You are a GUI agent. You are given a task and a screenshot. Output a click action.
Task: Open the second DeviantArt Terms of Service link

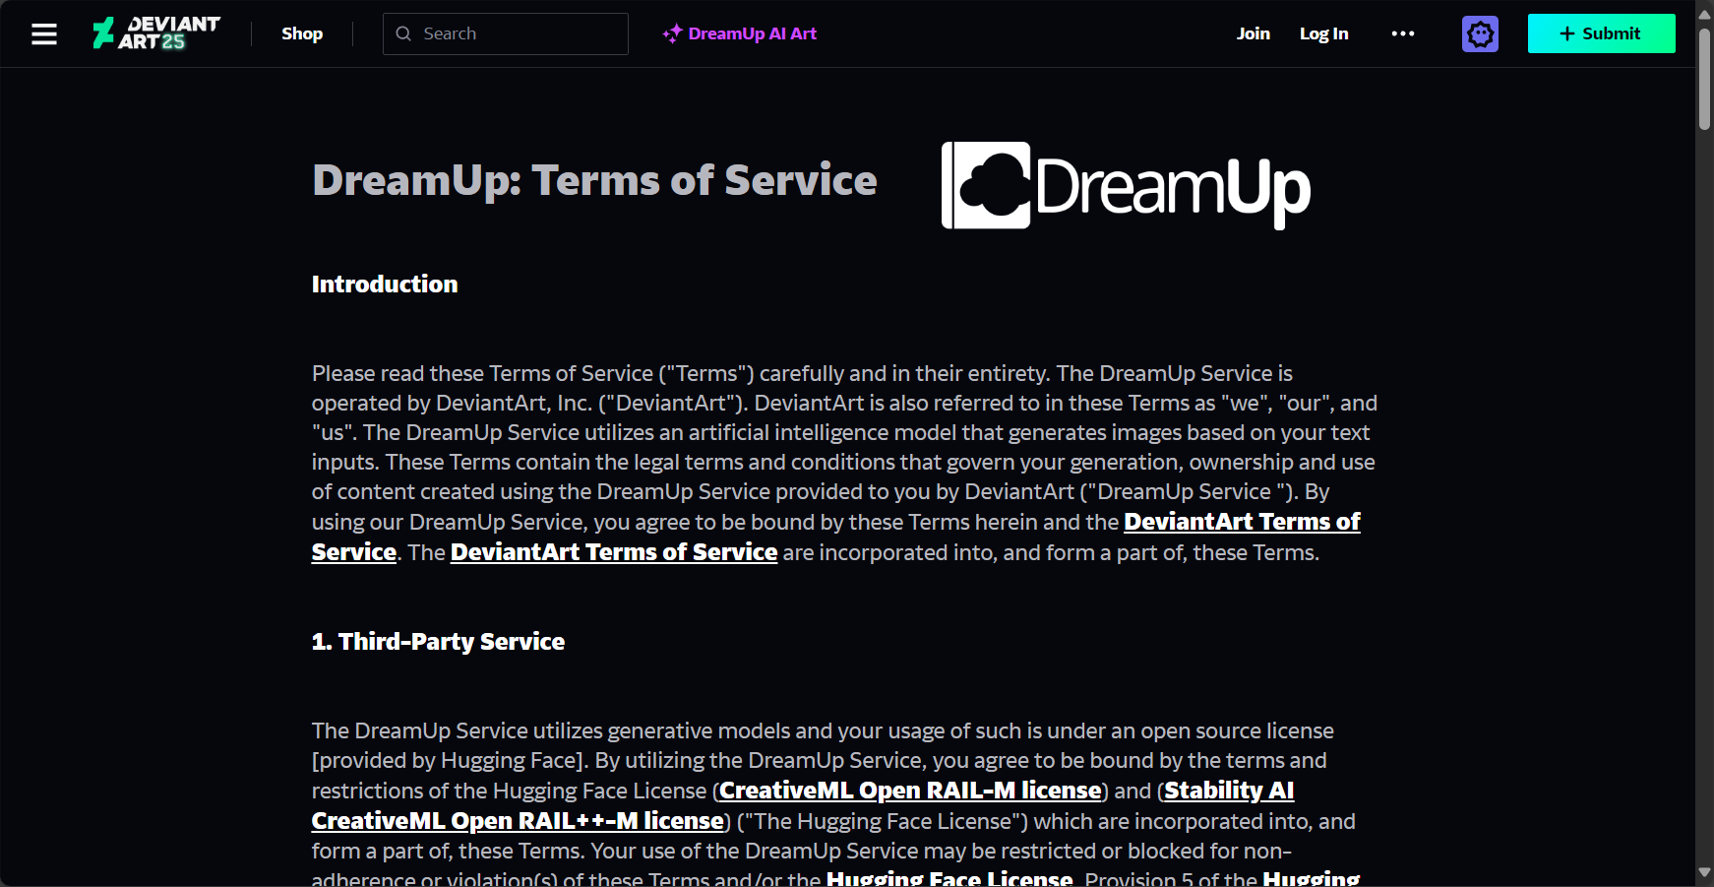[614, 552]
